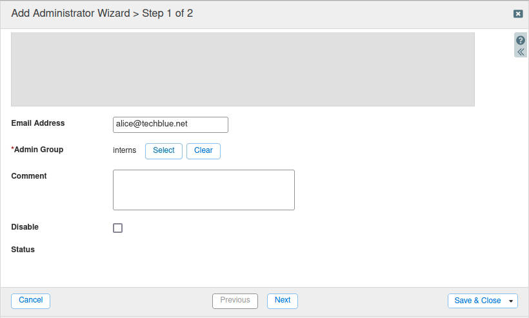
Task: Click the Email Address input field
Action: click(x=170, y=124)
